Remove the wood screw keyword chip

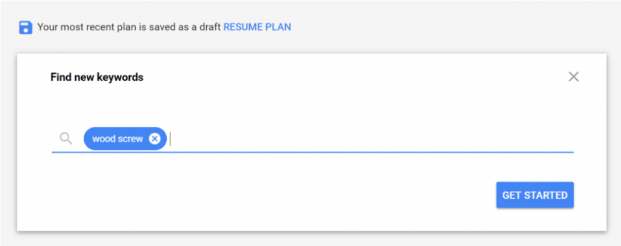pyautogui.click(x=155, y=138)
